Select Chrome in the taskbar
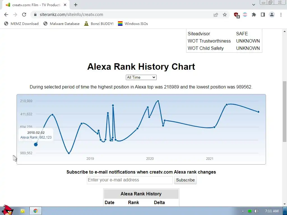The image size is (287, 215). click(36, 211)
